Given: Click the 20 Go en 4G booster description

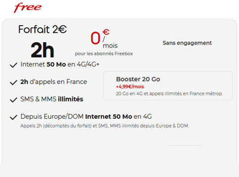Looking at the screenshot, I should click(169, 94).
